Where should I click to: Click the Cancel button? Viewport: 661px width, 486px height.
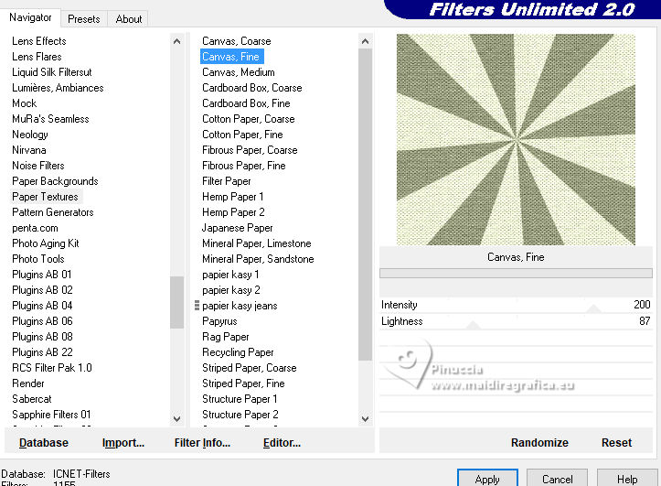(x=557, y=479)
